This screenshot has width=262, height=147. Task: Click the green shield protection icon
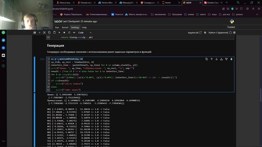click(233, 9)
